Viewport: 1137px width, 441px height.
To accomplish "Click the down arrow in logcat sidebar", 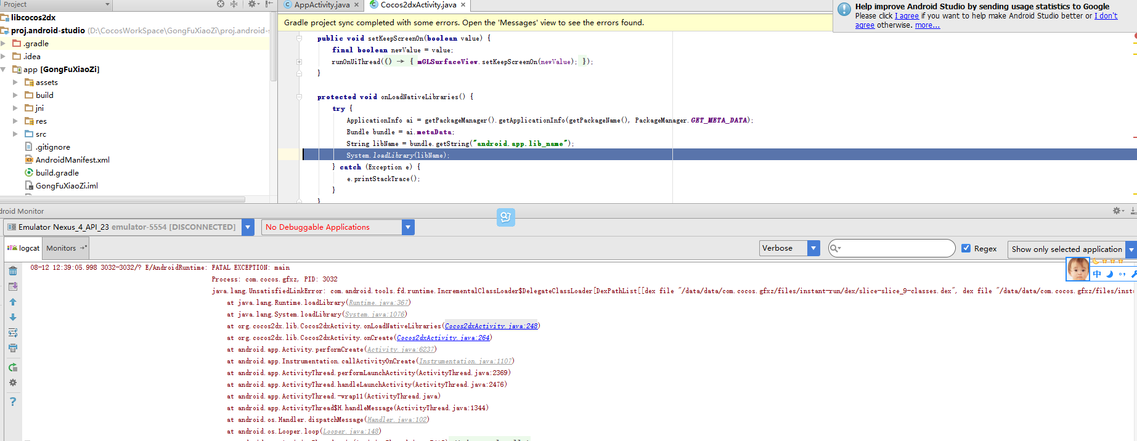I will (13, 317).
